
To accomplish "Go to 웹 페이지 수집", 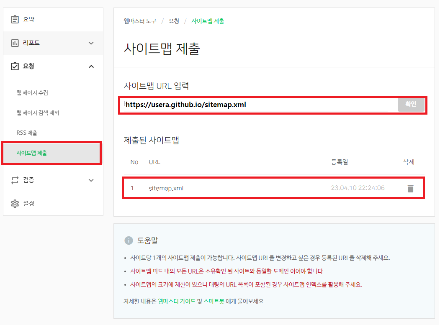I will [32, 93].
